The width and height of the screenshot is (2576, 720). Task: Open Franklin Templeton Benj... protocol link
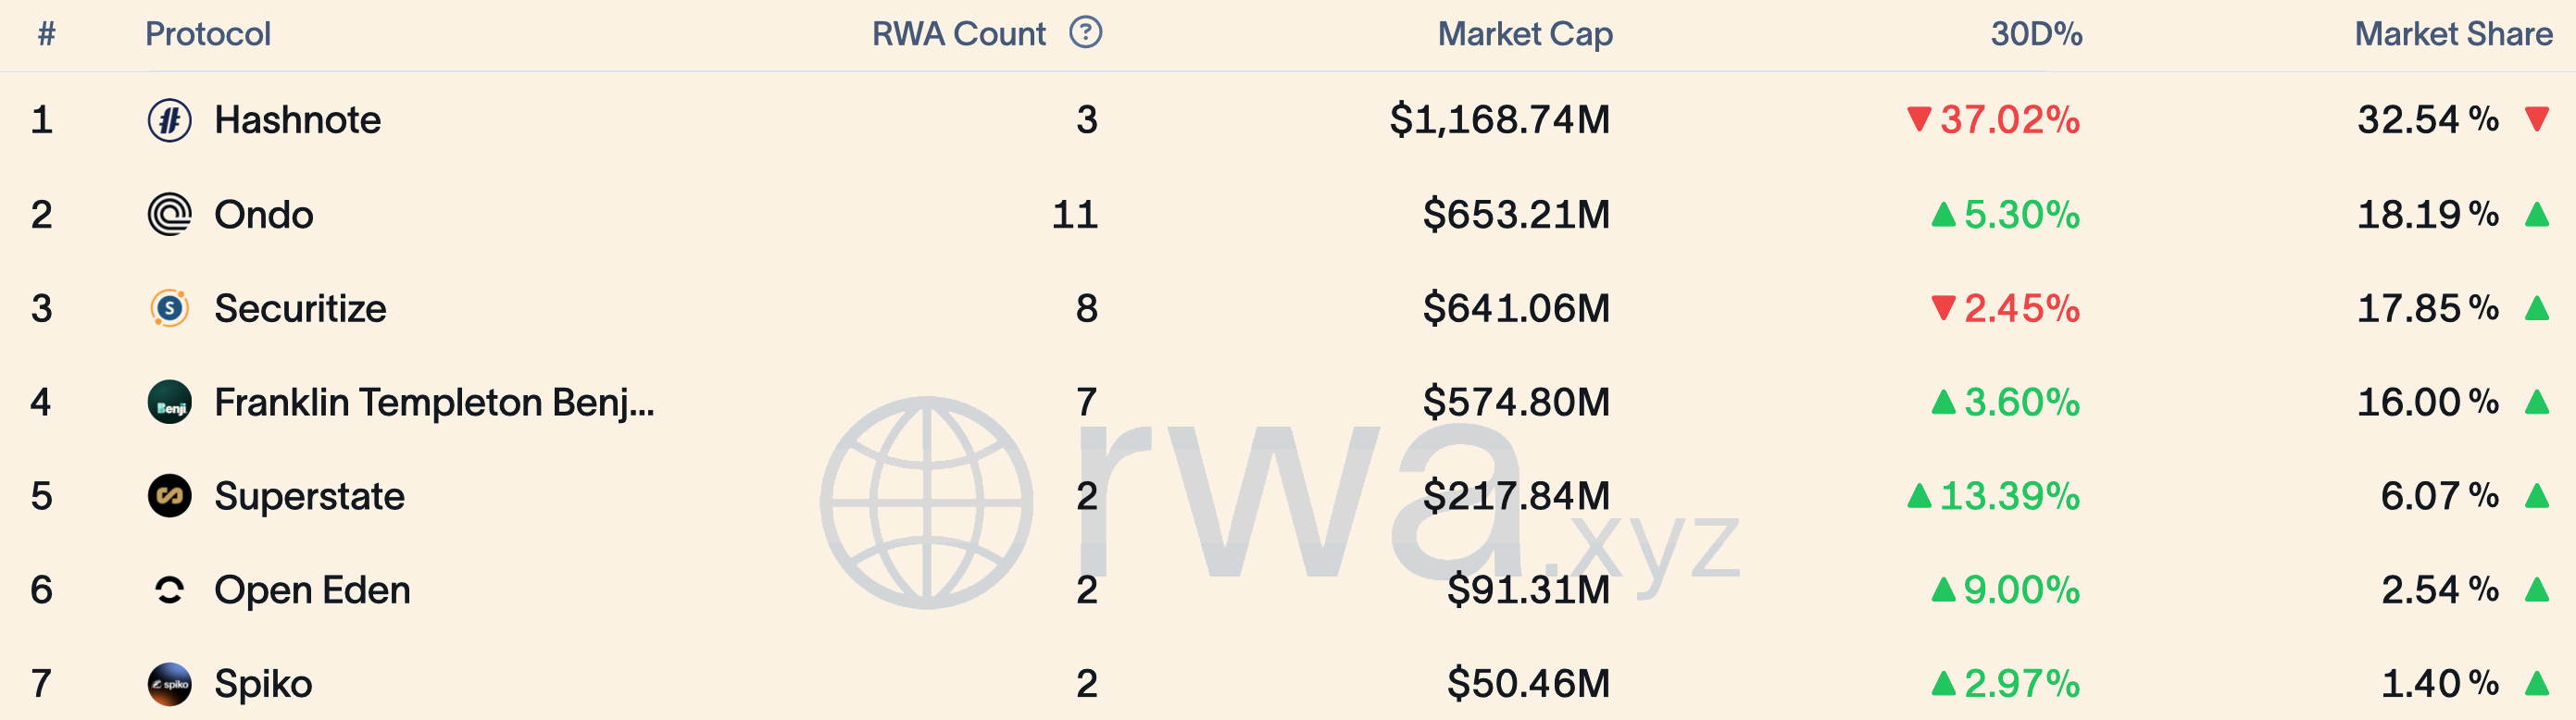pos(434,402)
